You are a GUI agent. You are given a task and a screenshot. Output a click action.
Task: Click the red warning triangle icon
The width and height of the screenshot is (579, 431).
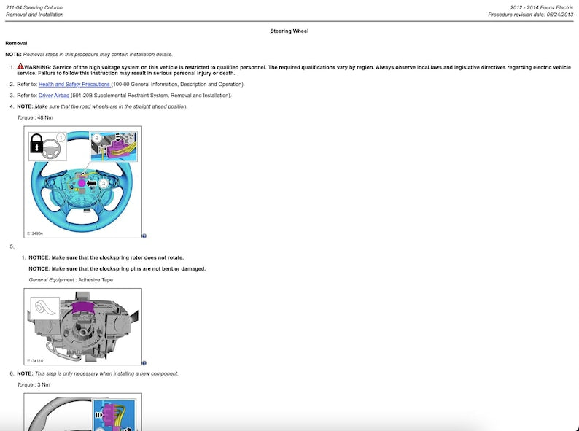pyautogui.click(x=20, y=66)
